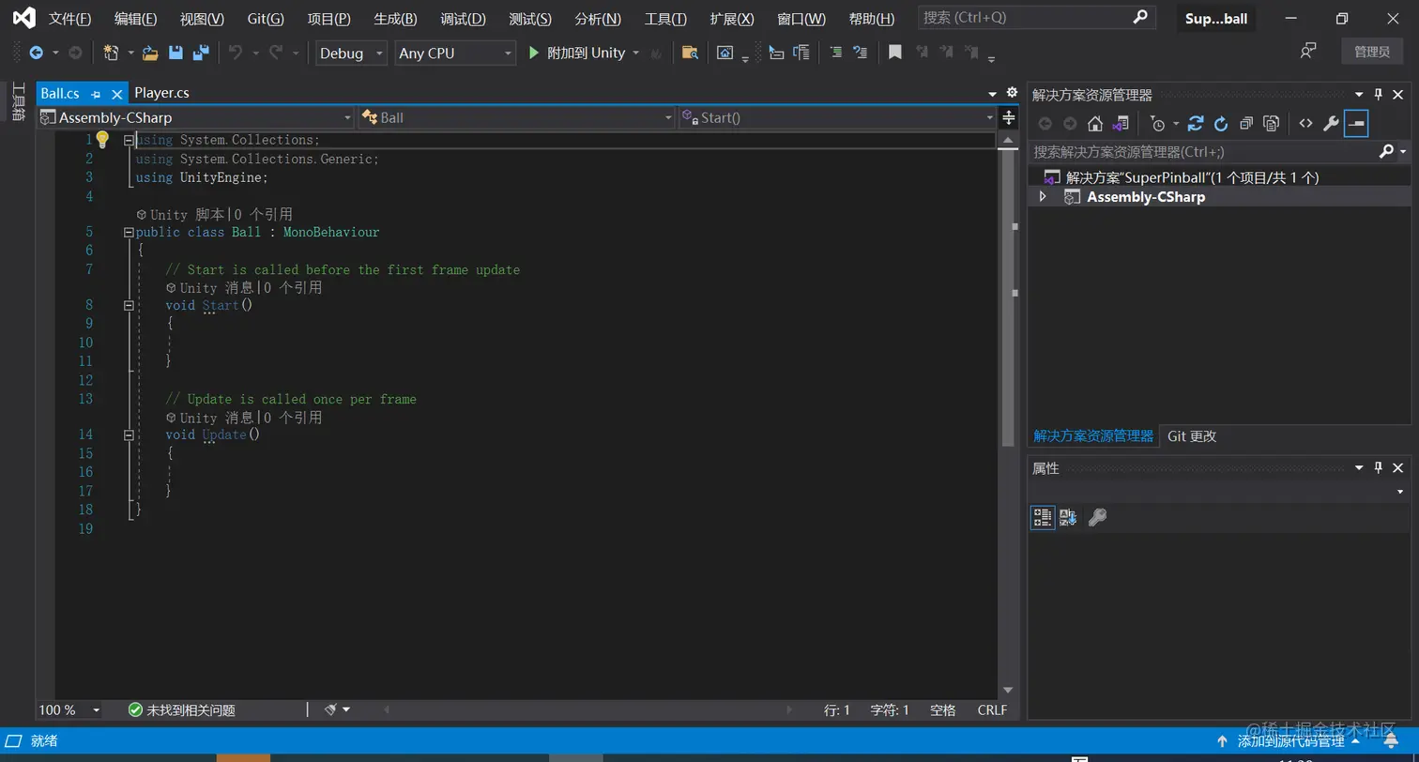Screen dimensions: 1419x762
Task: Click the sync with active document icon
Action: point(1196,123)
